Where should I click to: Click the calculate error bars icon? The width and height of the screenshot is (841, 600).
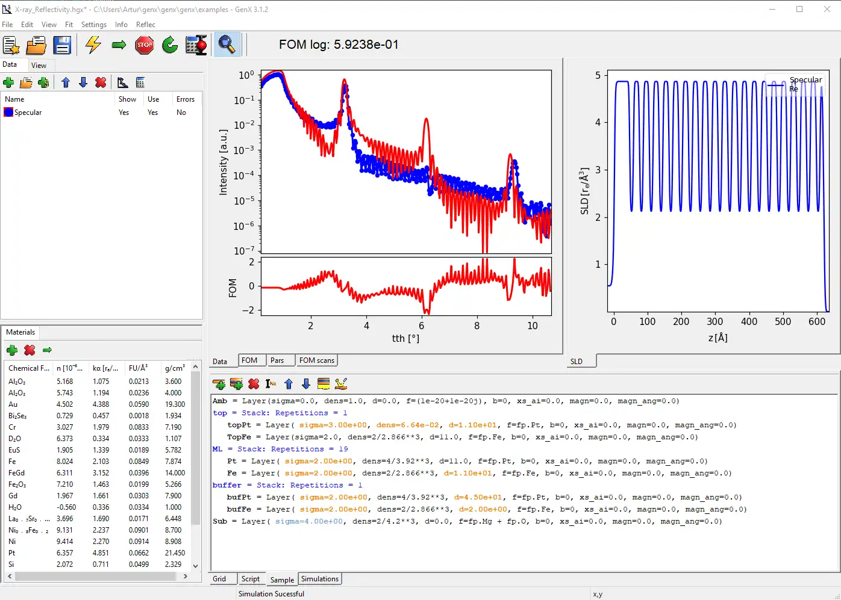(196, 45)
